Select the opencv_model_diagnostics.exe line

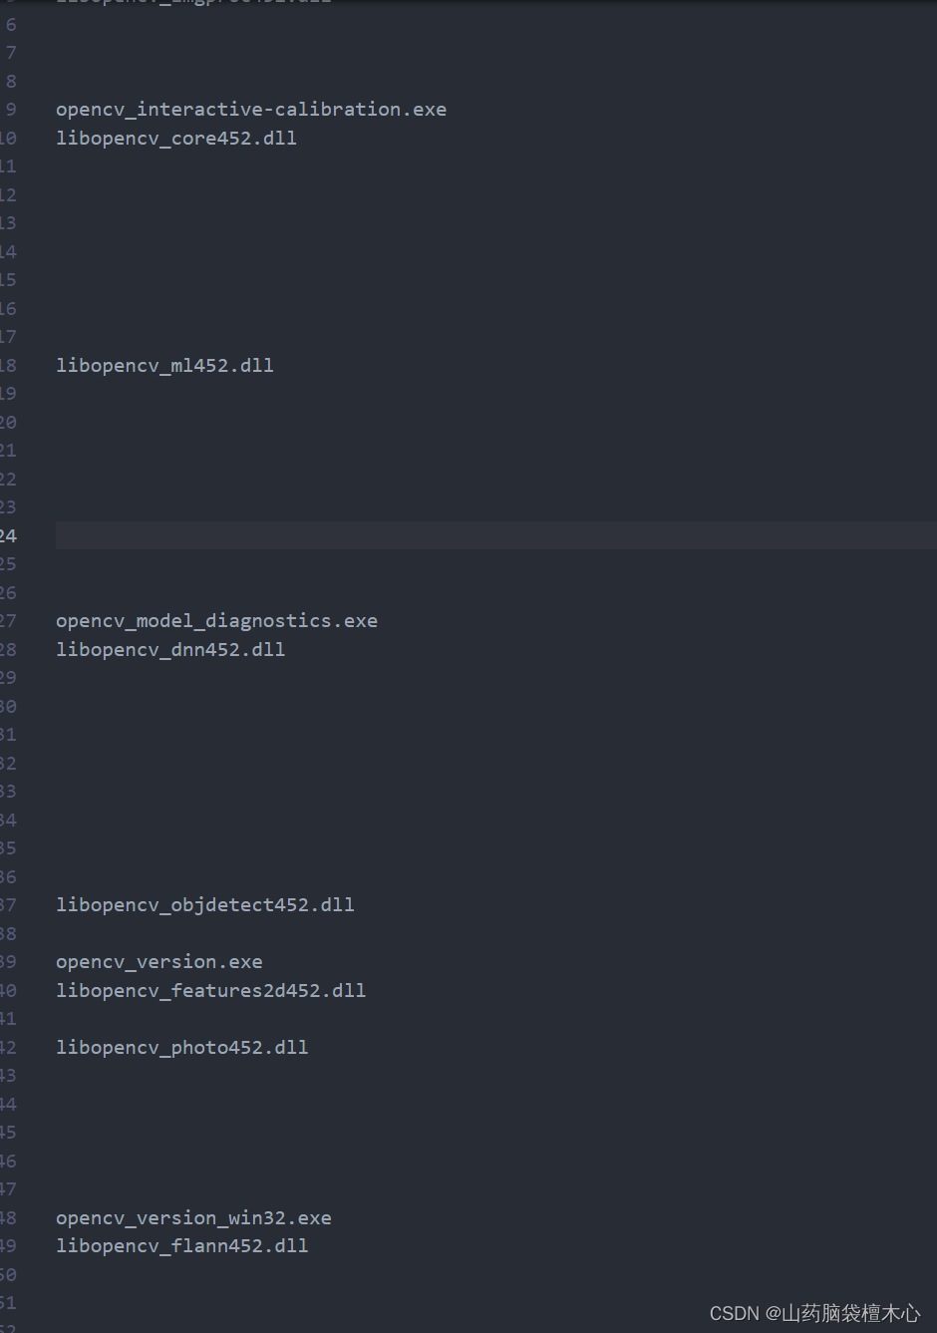tap(216, 621)
